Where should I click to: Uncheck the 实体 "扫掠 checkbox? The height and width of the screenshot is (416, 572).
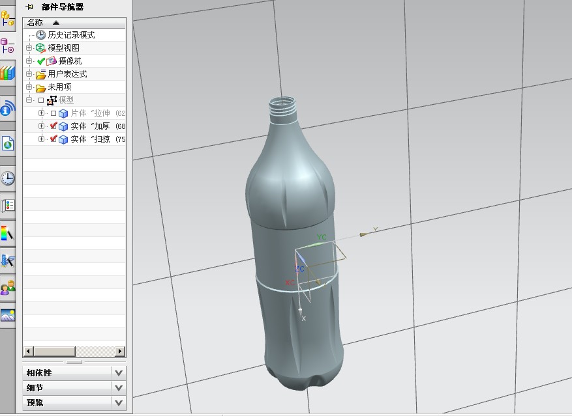(x=53, y=139)
